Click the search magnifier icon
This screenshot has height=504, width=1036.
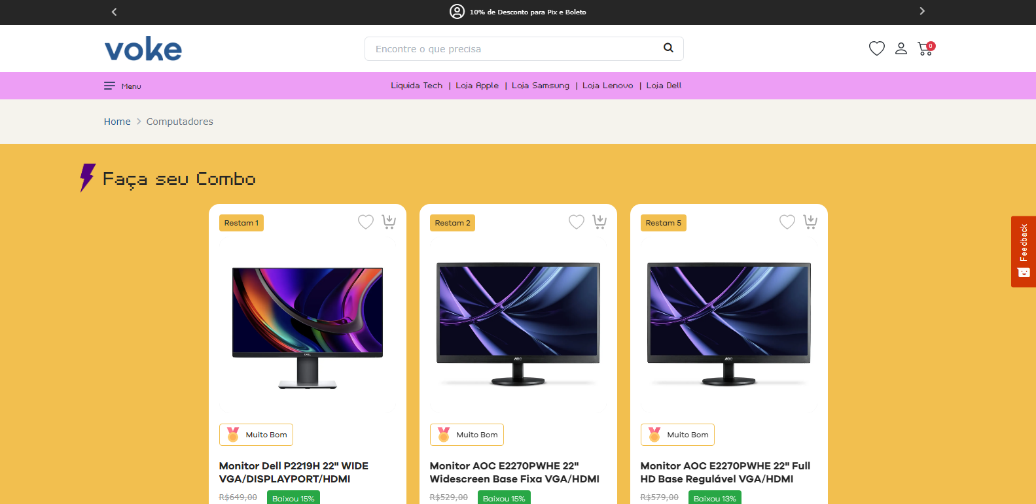[668, 48]
